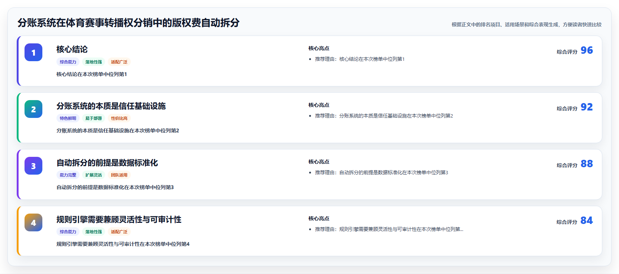Image resolution: width=619 pixels, height=274 pixels.
Task: Click bullet 推荐理由 ending 位列第3
Action: point(382,172)
